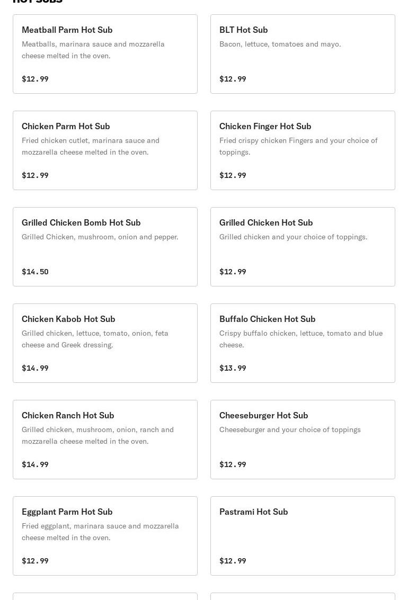408x600 pixels.
Task: Click the Cheeseburger choice of toppings text
Action: coord(290,429)
